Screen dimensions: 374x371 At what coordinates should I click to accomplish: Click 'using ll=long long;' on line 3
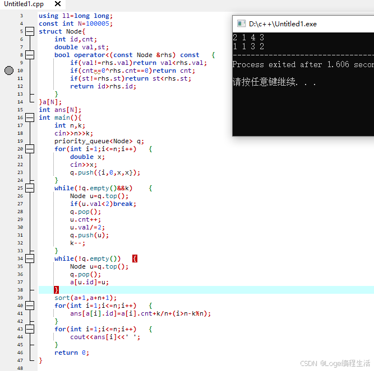76,16
